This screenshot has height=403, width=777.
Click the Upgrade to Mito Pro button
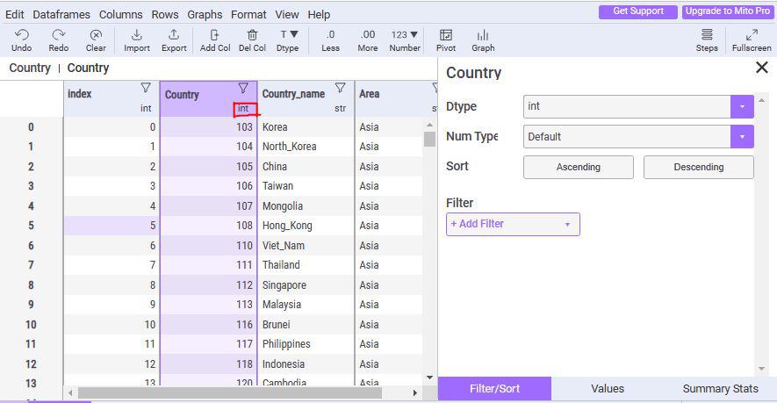tap(729, 11)
